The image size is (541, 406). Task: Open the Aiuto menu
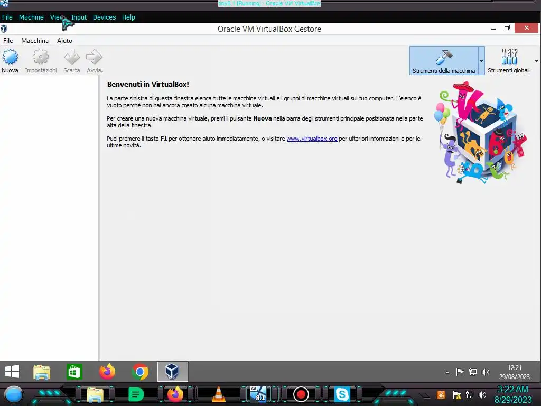click(64, 41)
